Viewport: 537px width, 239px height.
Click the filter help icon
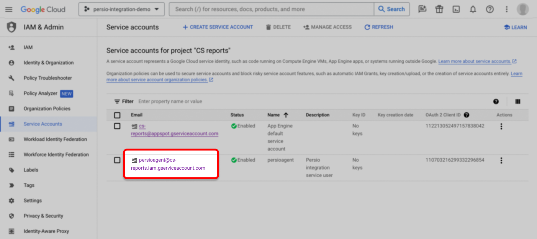[496, 101]
